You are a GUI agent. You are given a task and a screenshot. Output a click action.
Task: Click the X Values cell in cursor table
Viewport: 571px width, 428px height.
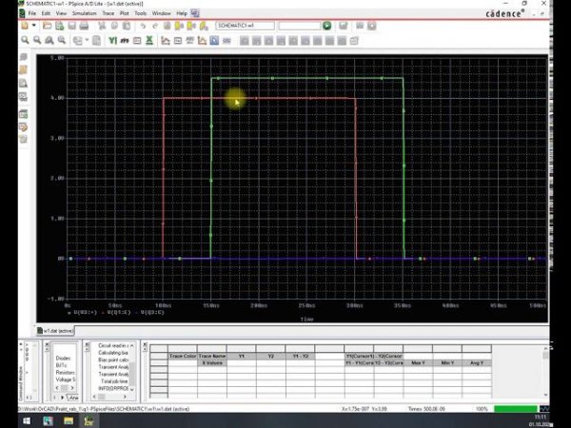(x=212, y=363)
